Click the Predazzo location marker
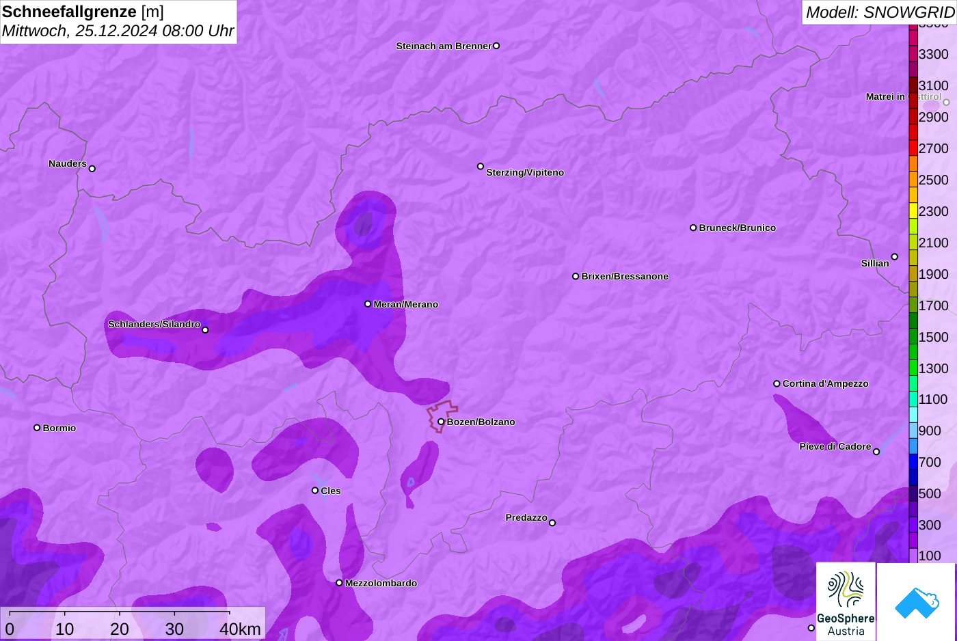This screenshot has width=957, height=641. click(552, 523)
